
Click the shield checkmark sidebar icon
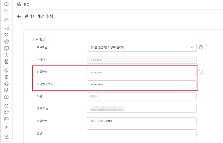tap(7, 106)
